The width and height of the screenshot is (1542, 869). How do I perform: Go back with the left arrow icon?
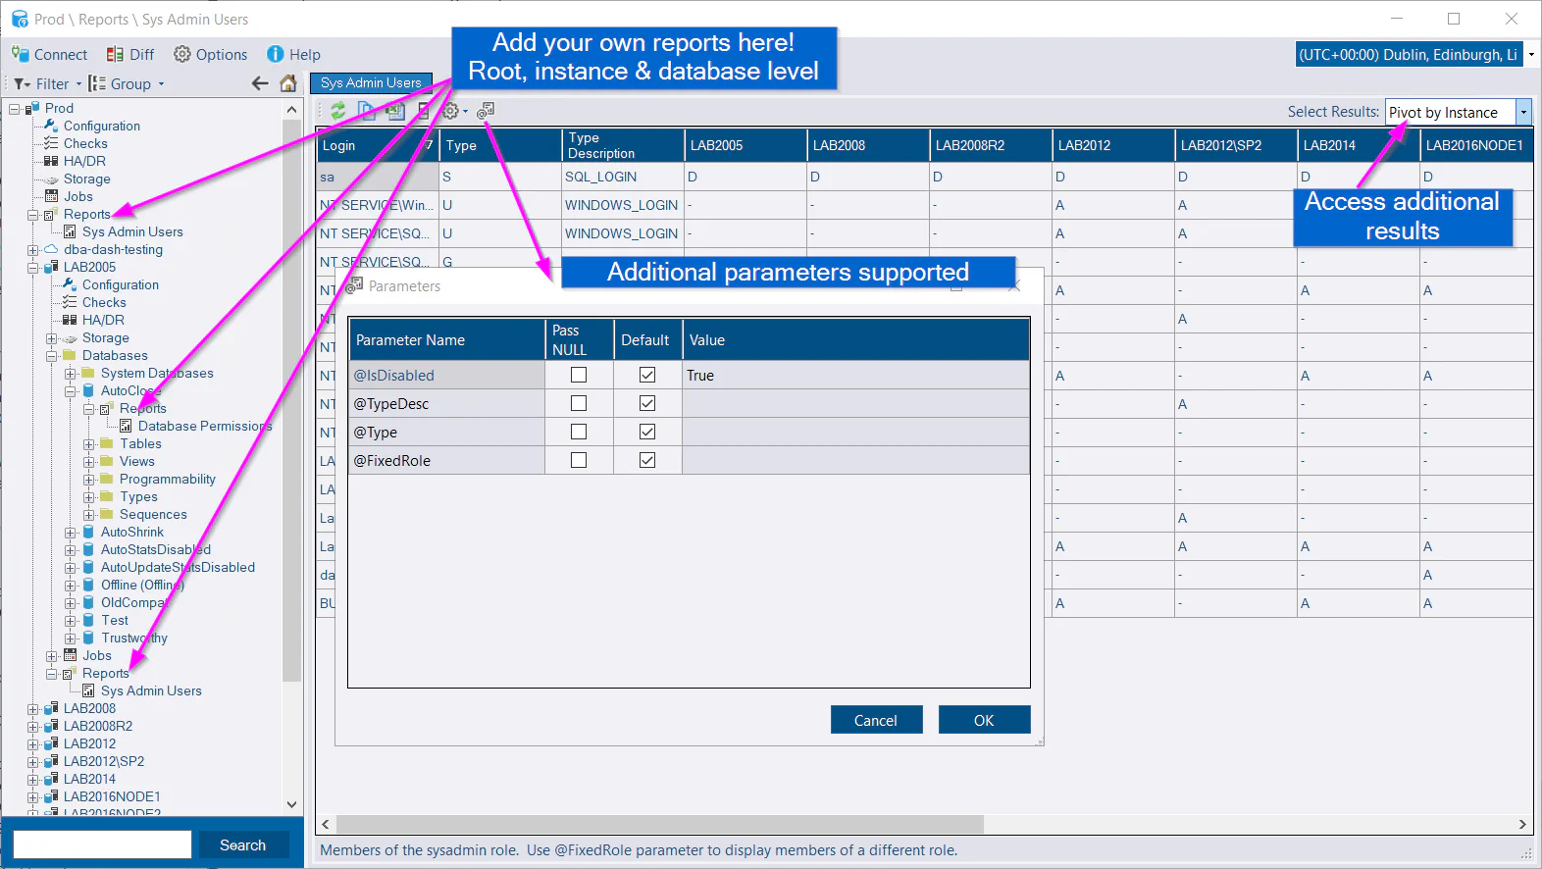tap(260, 83)
